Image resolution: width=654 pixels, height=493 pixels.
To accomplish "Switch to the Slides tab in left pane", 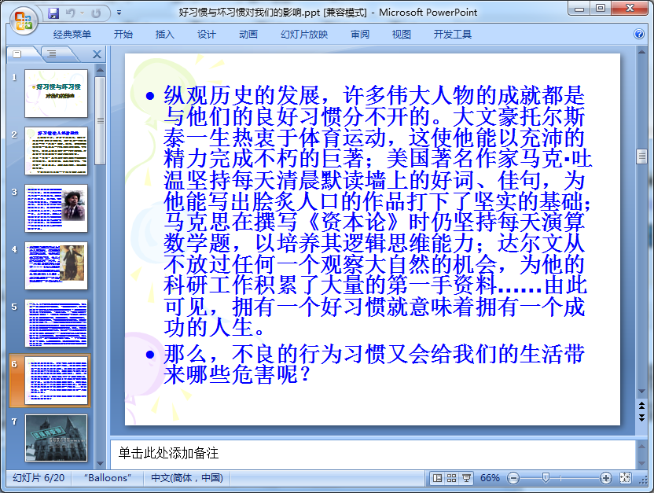I will pyautogui.click(x=19, y=53).
